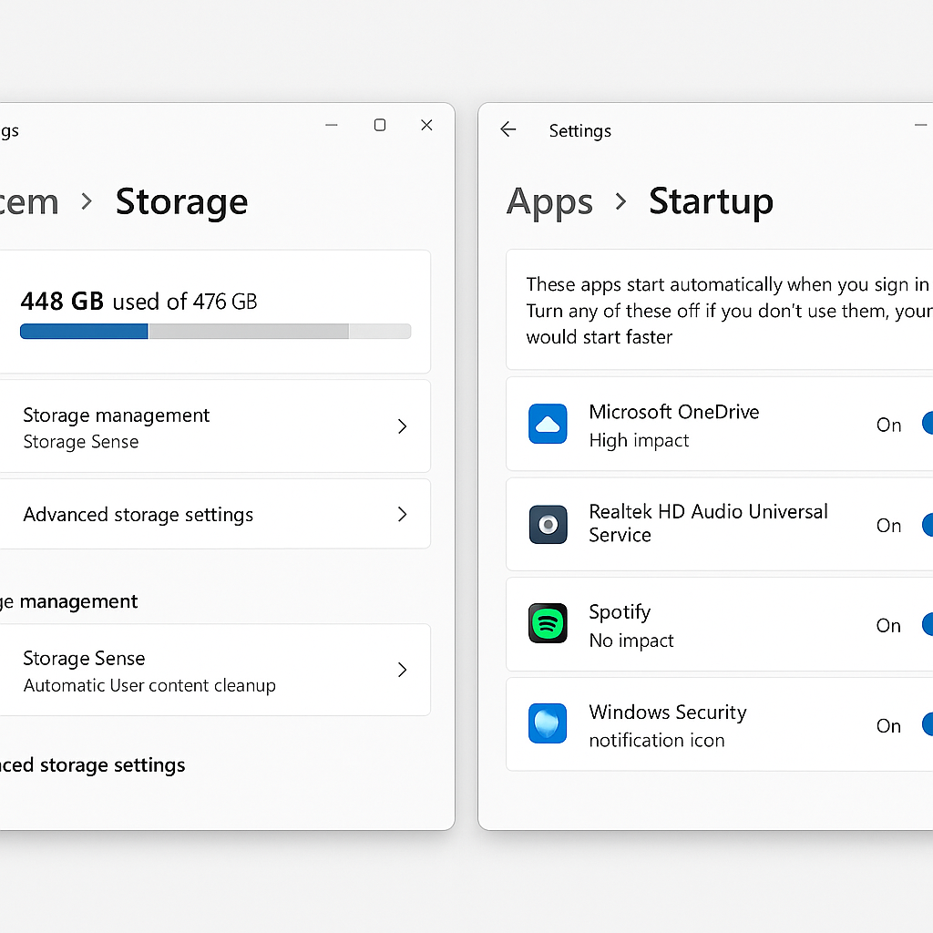Click the Realtek HD Audio icon
The image size is (933, 933).
click(x=548, y=525)
